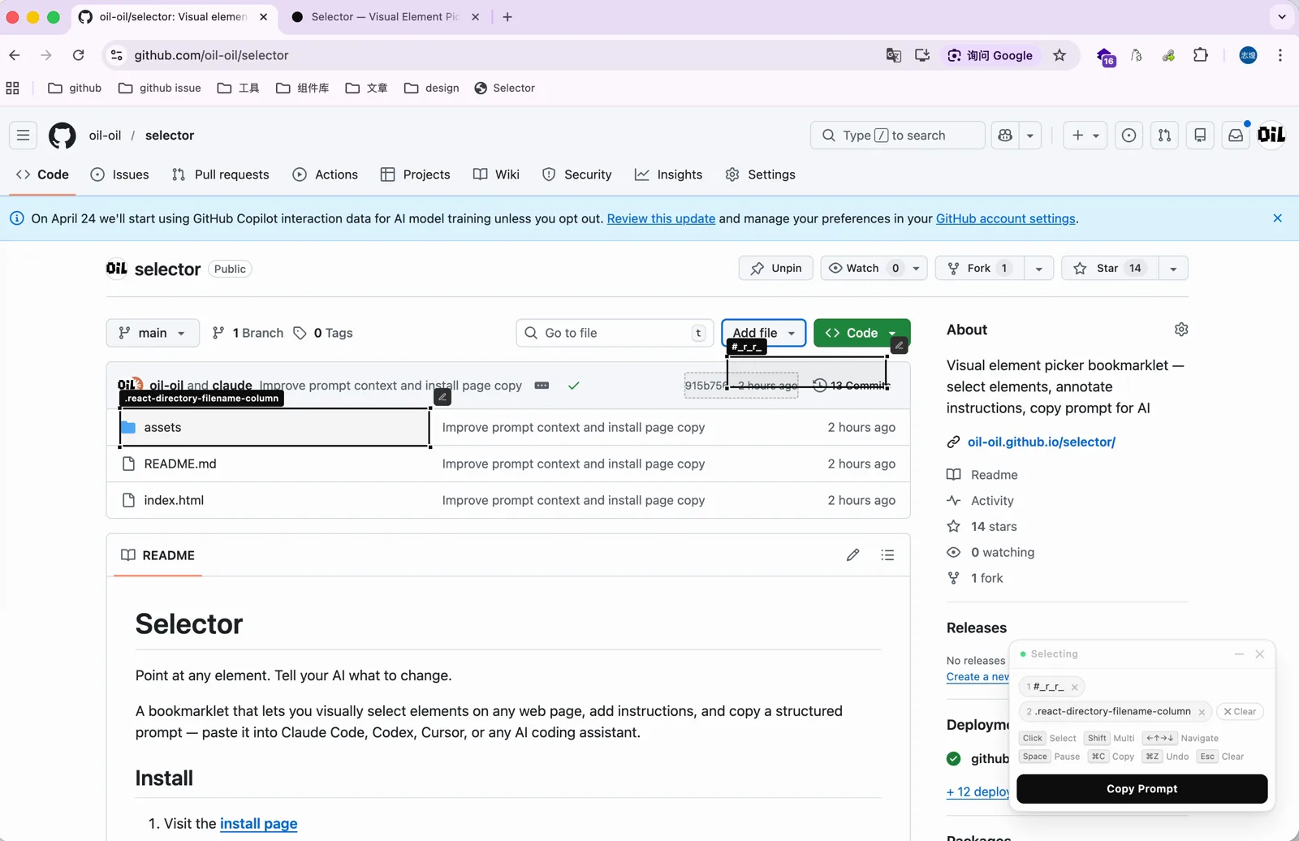The height and width of the screenshot is (841, 1299).
Task: Open the purple extension with badge 16
Action: tap(1106, 56)
